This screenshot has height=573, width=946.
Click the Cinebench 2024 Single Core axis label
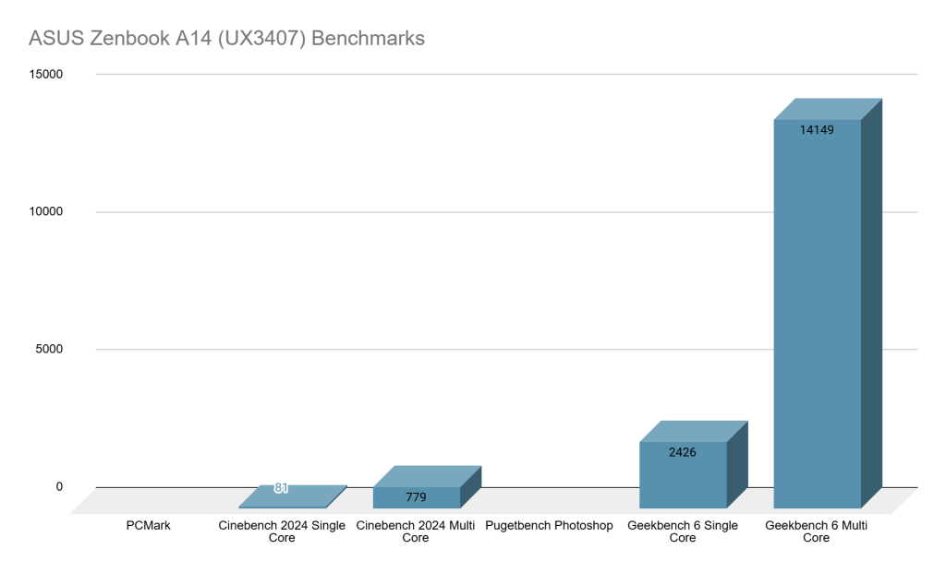click(282, 531)
